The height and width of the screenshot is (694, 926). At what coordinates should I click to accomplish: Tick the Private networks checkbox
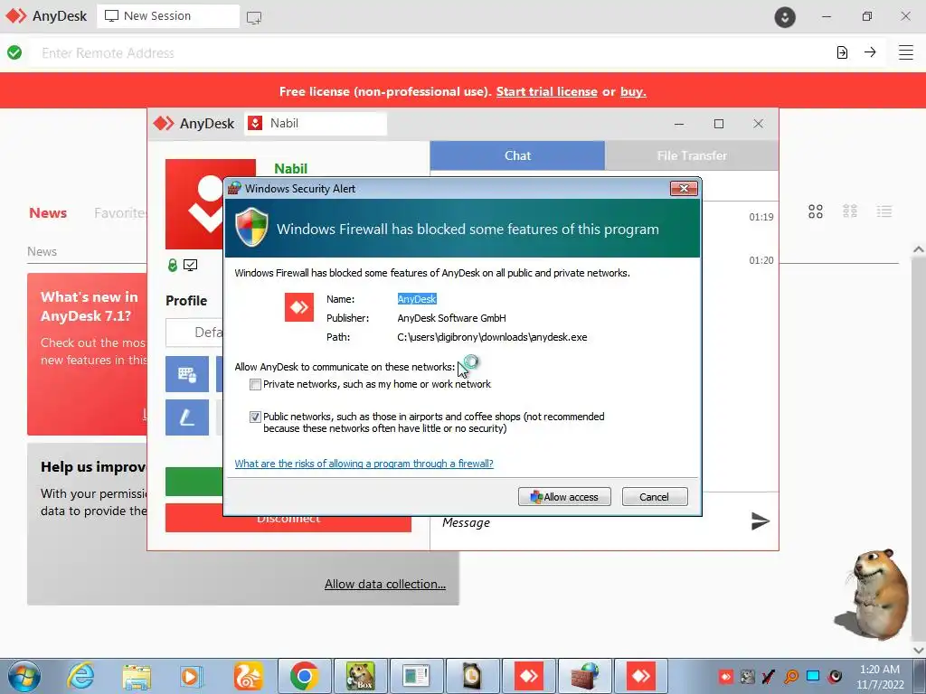coord(255,385)
